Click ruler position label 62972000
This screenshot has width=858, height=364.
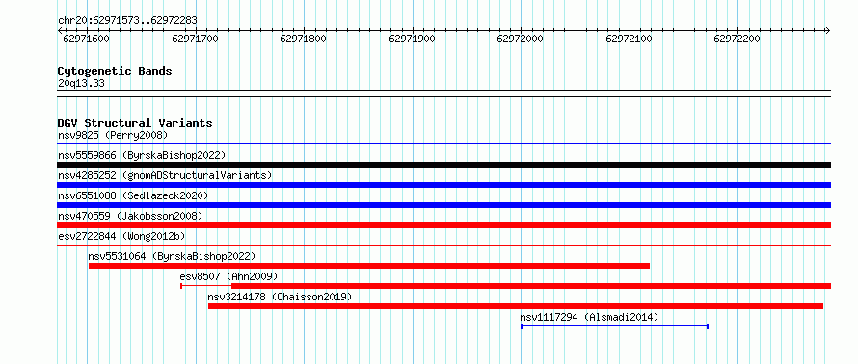click(520, 39)
